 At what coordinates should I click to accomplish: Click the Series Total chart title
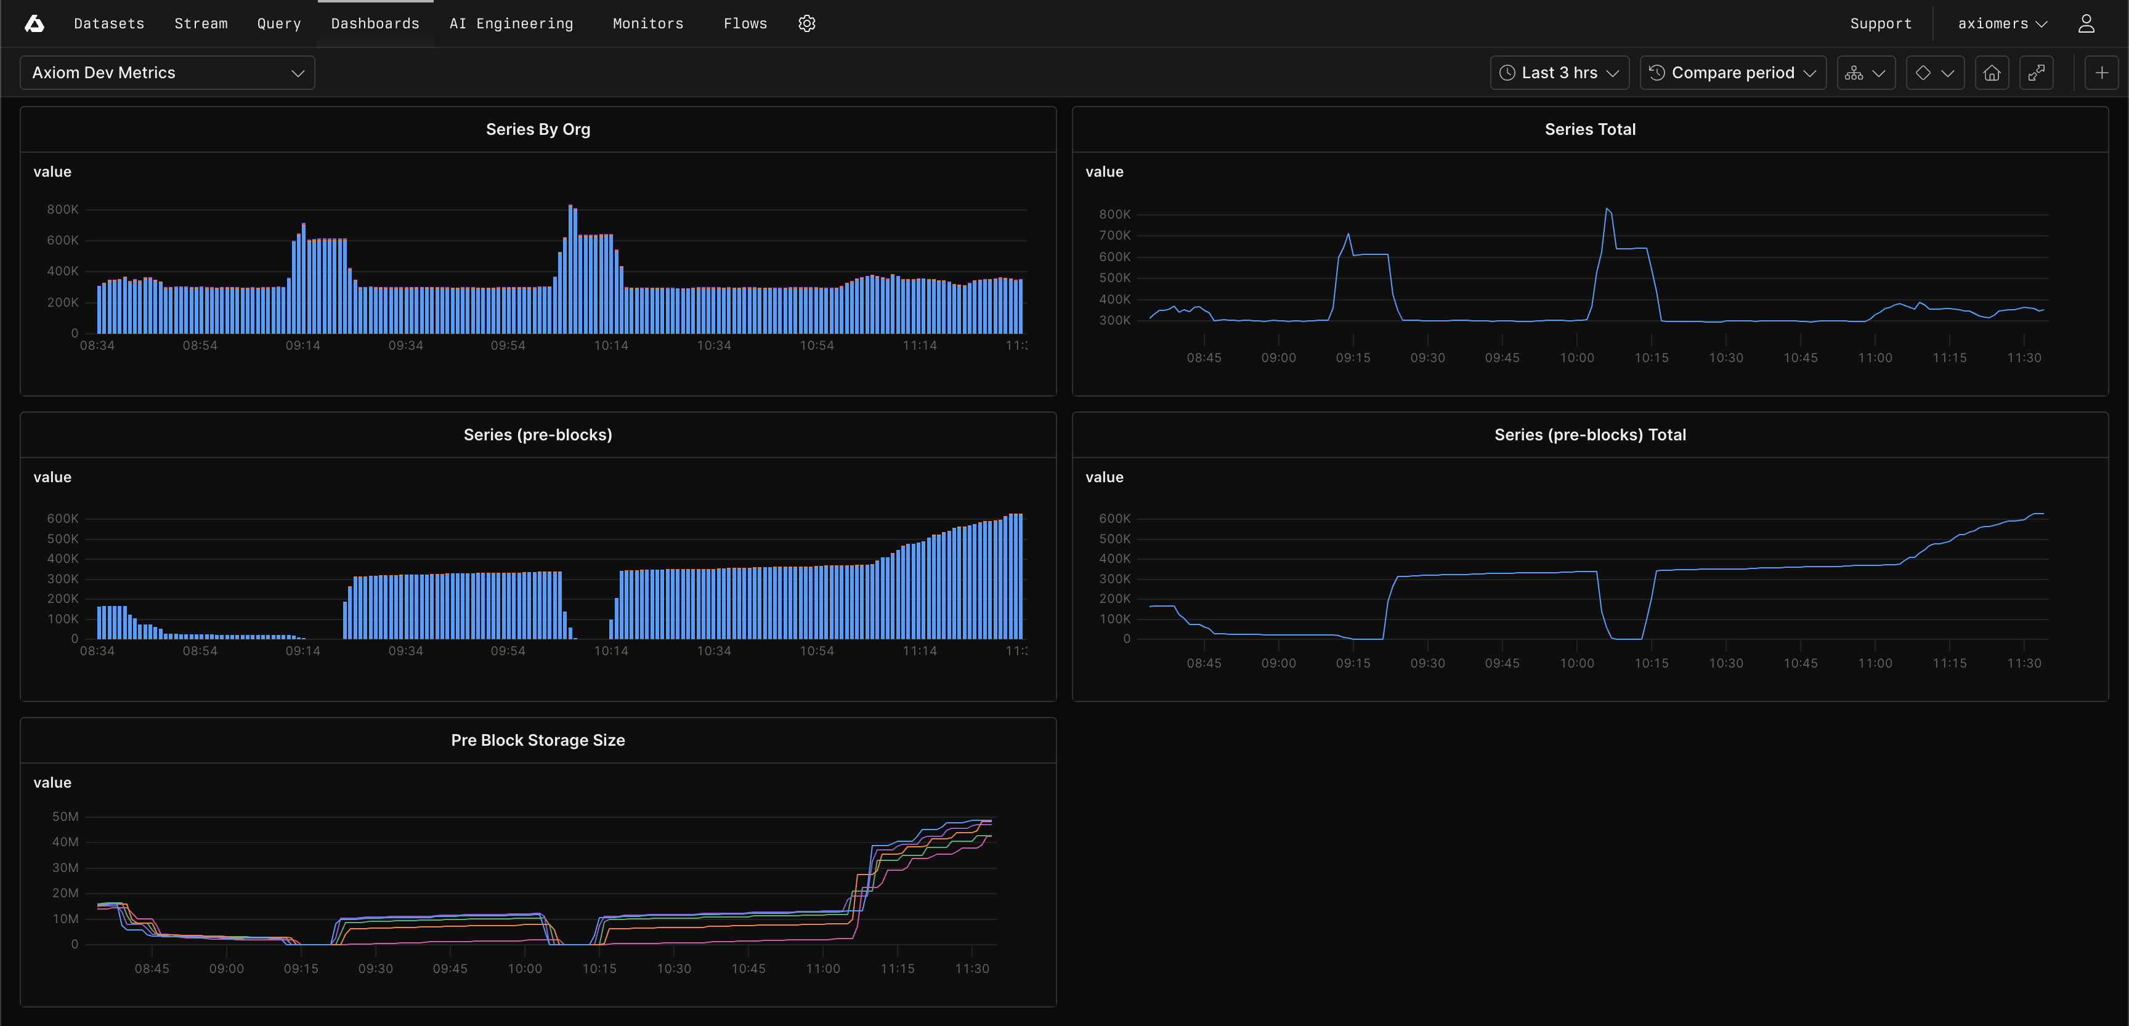(1590, 129)
